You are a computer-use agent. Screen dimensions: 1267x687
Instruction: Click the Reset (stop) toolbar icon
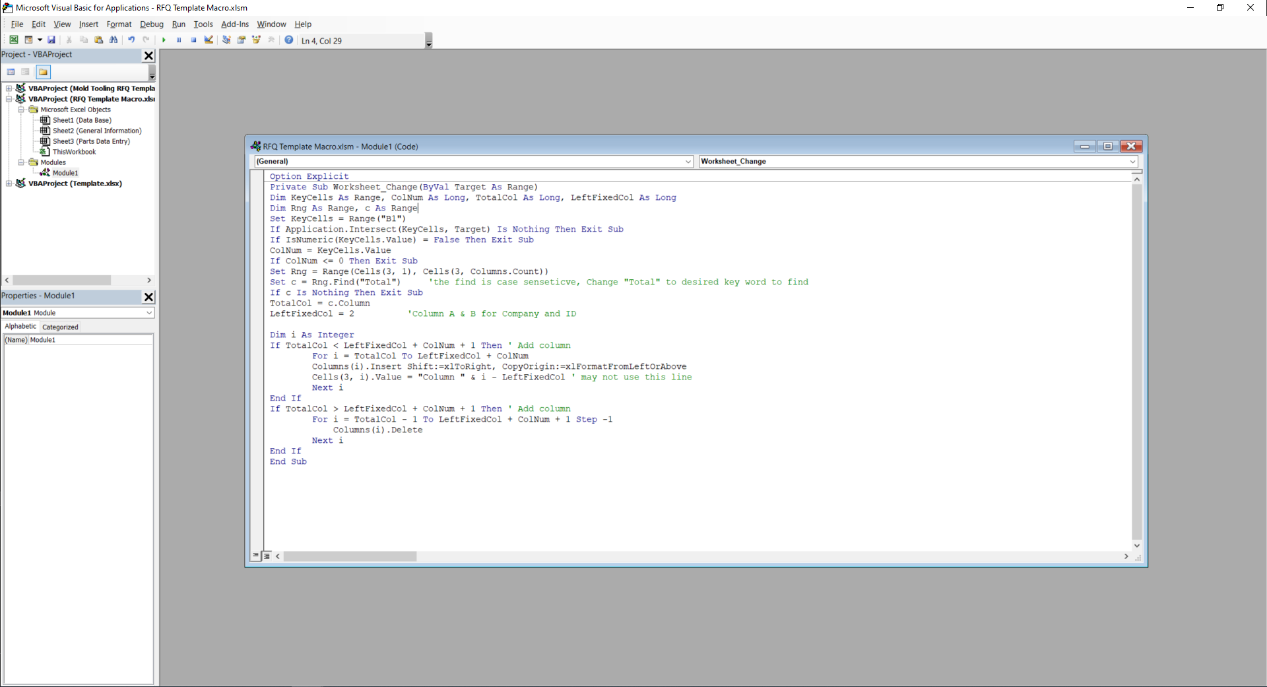pos(194,40)
